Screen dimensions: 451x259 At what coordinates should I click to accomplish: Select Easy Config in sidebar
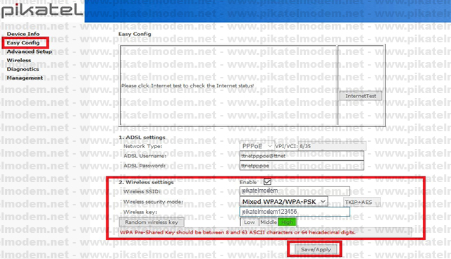click(x=23, y=42)
